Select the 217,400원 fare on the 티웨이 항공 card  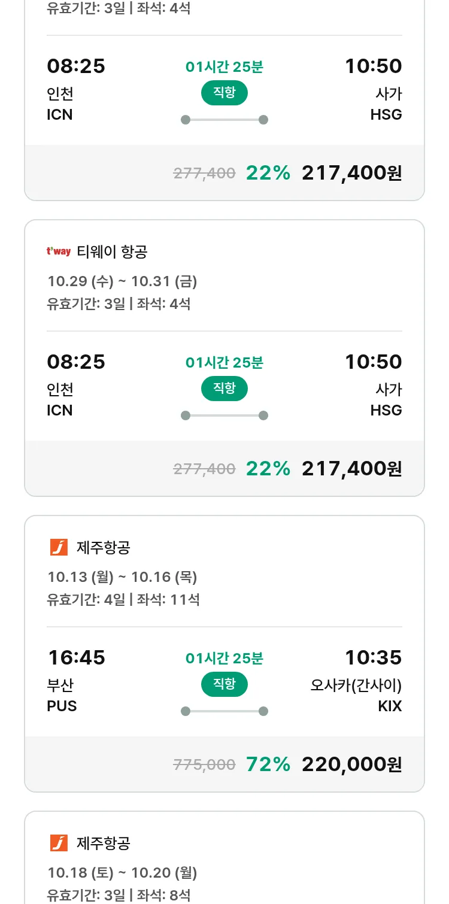pos(351,469)
